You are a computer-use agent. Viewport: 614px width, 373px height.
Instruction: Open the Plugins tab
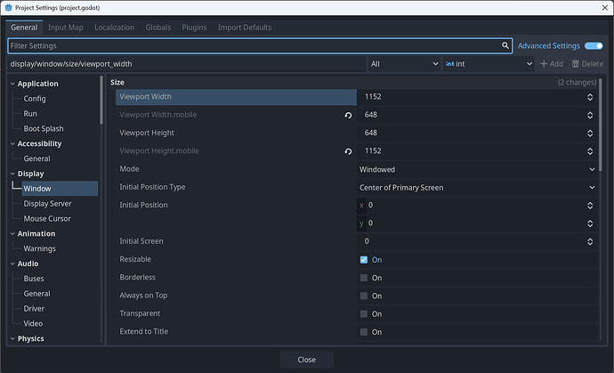[x=194, y=28]
